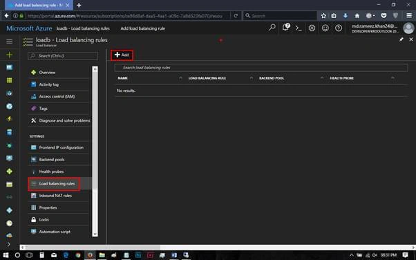Image resolution: width=416 pixels, height=260 pixels.
Task: Open Add load balancing rule breadcrumb
Action: click(143, 28)
